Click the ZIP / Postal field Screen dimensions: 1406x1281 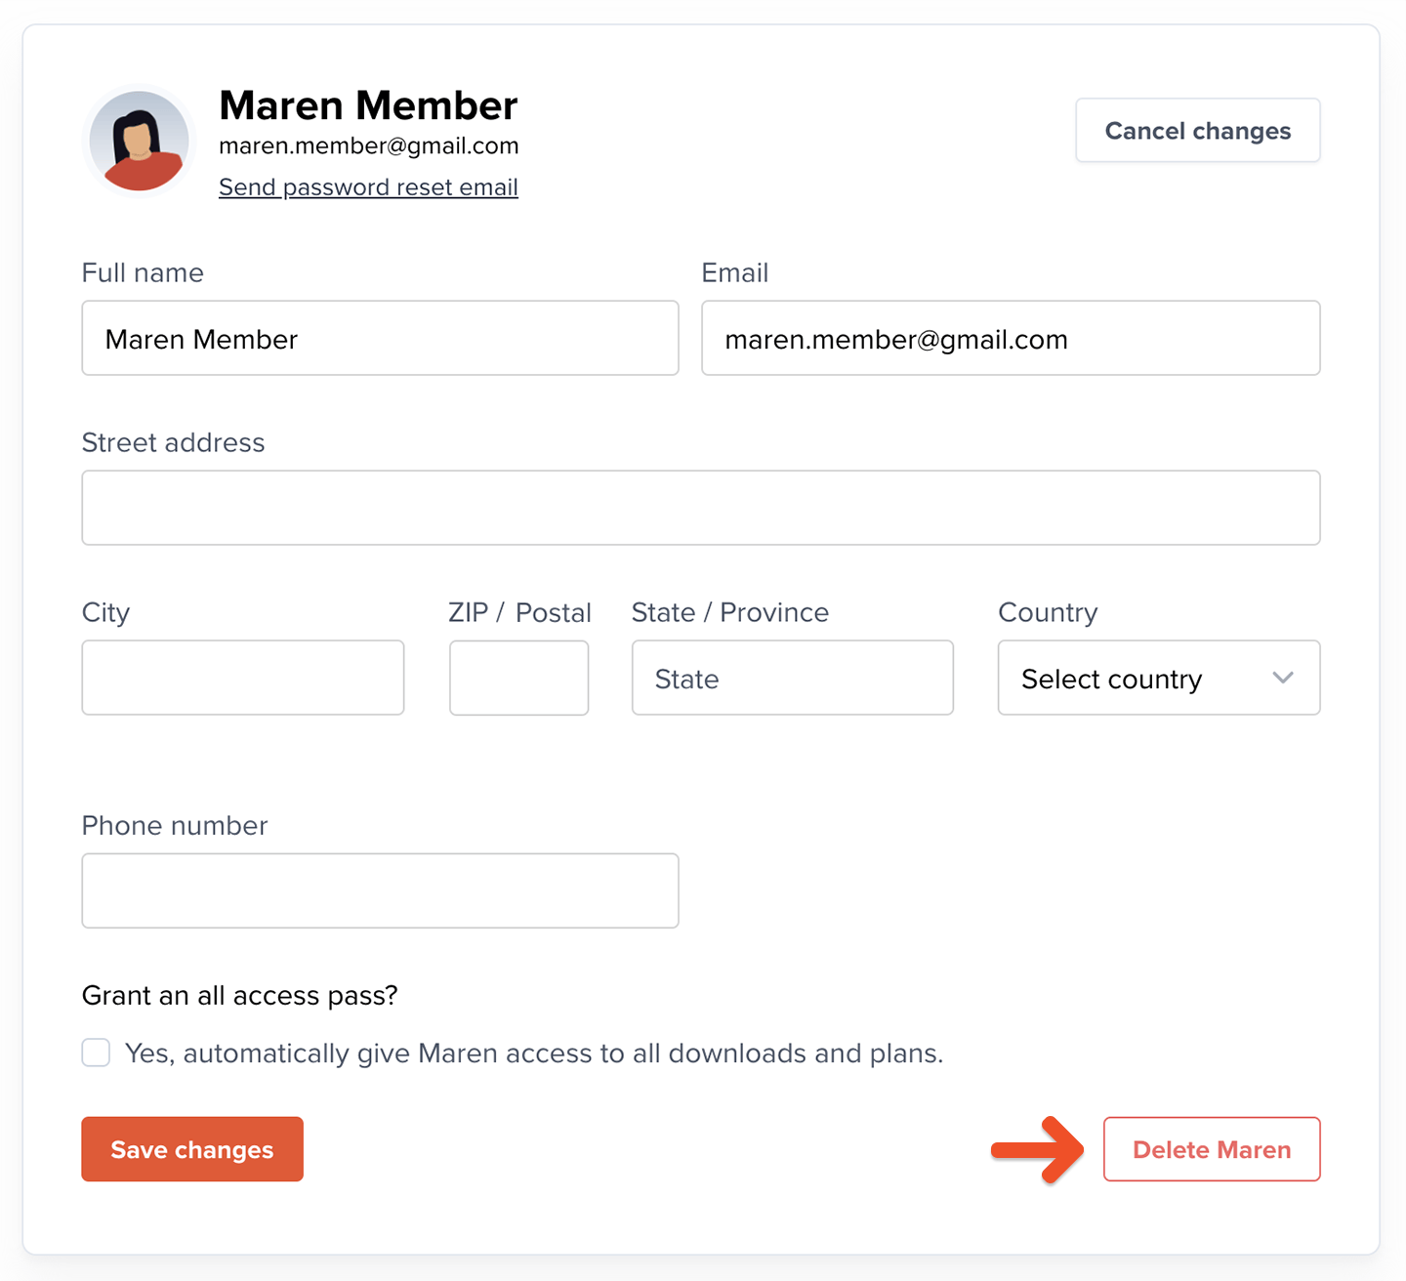(x=518, y=679)
